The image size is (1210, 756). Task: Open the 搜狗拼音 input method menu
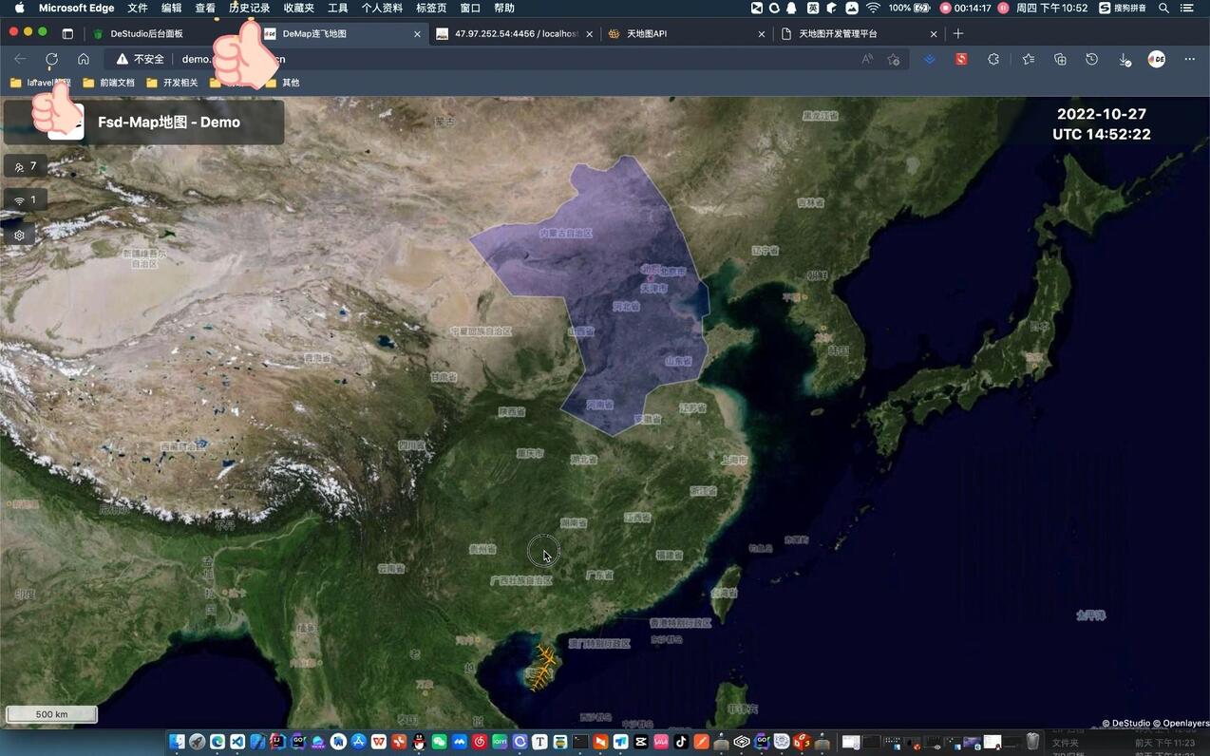(x=1123, y=8)
